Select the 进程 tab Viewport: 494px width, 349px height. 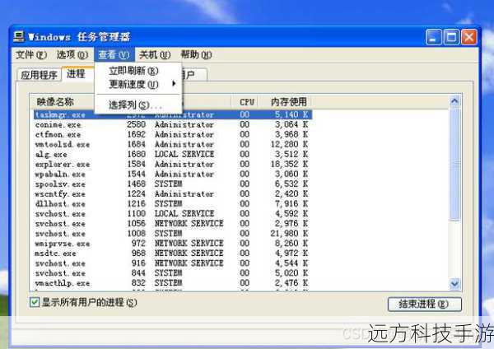(x=77, y=74)
